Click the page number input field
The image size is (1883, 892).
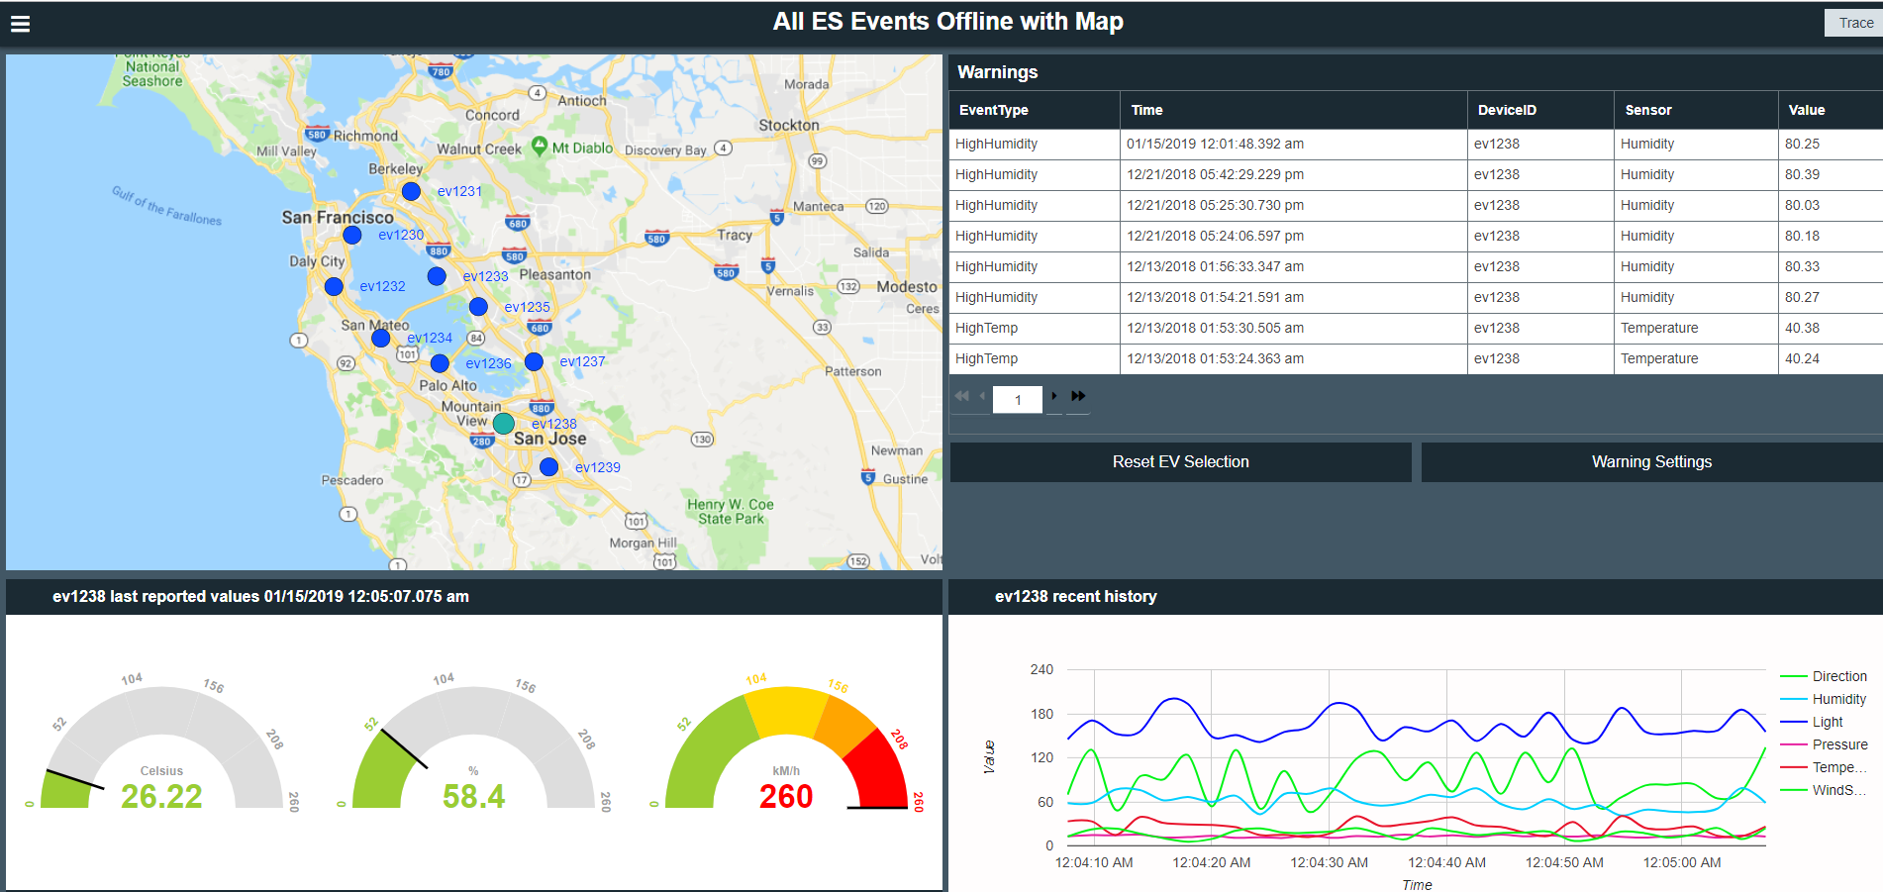pos(1017,400)
